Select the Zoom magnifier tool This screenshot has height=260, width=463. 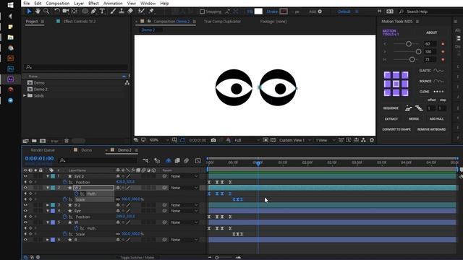coord(46,12)
